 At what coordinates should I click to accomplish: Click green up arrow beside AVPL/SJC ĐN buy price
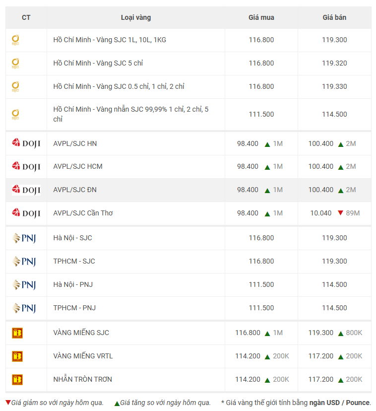click(267, 191)
